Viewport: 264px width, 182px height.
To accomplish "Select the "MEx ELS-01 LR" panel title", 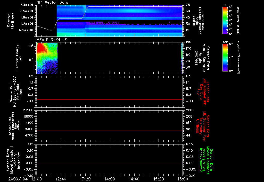I will [x=52, y=40].
